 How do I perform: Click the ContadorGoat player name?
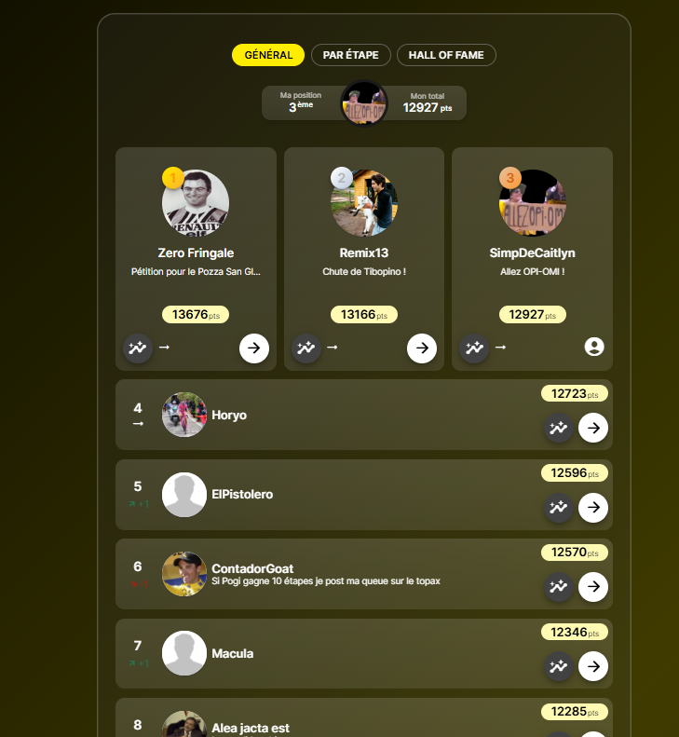tap(252, 568)
